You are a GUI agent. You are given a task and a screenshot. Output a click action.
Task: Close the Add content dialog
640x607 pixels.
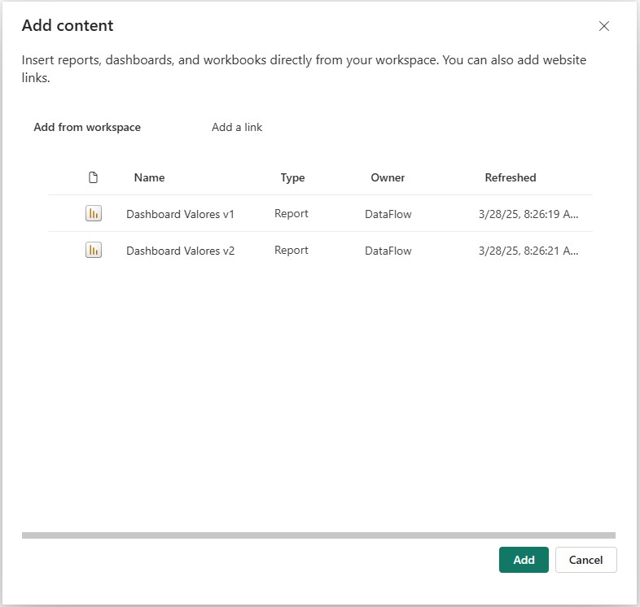(603, 26)
